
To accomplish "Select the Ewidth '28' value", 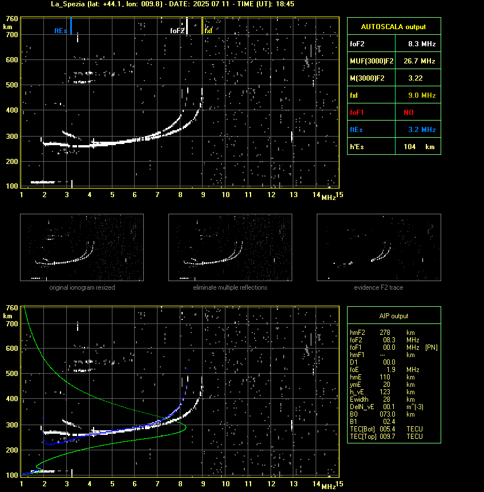I will (387, 399).
